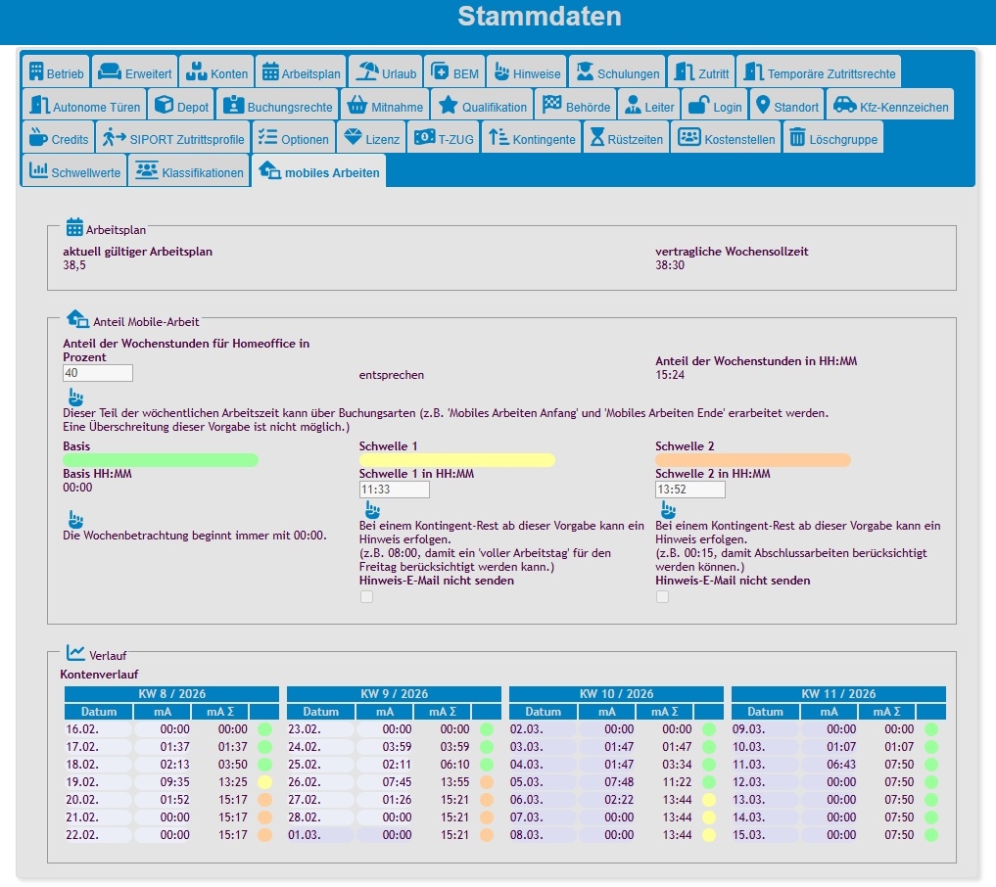Screen dimensions: 996x887
Task: Click the orange Schwelle 2 color bar
Action: pos(753,460)
